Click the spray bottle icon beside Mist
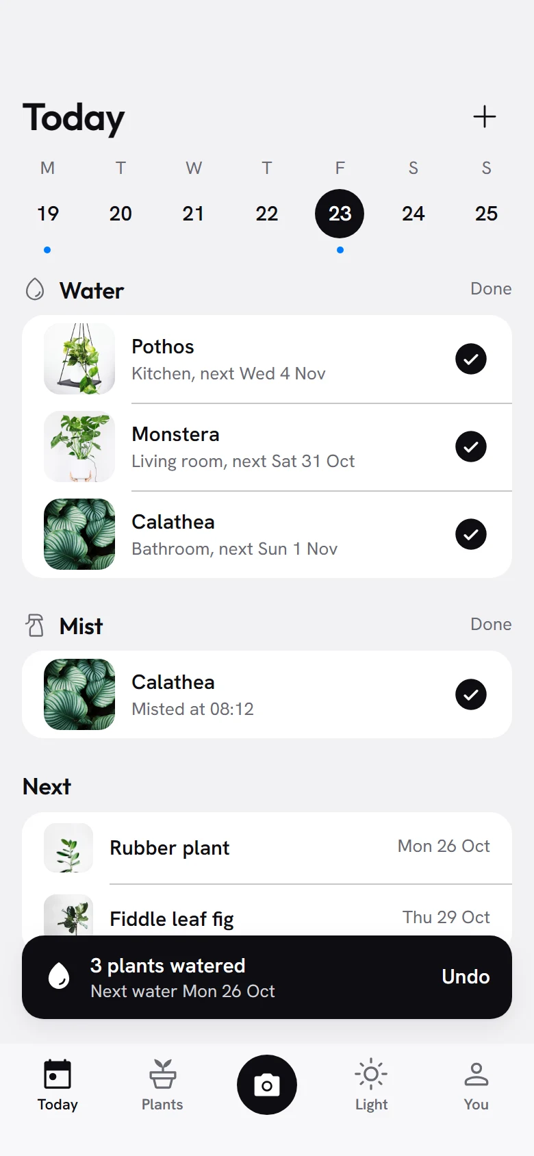The image size is (534, 1156). [x=35, y=625]
